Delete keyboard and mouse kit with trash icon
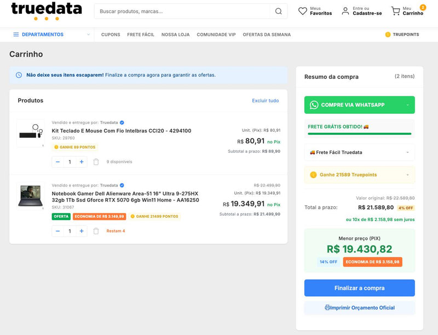 pos(96,162)
